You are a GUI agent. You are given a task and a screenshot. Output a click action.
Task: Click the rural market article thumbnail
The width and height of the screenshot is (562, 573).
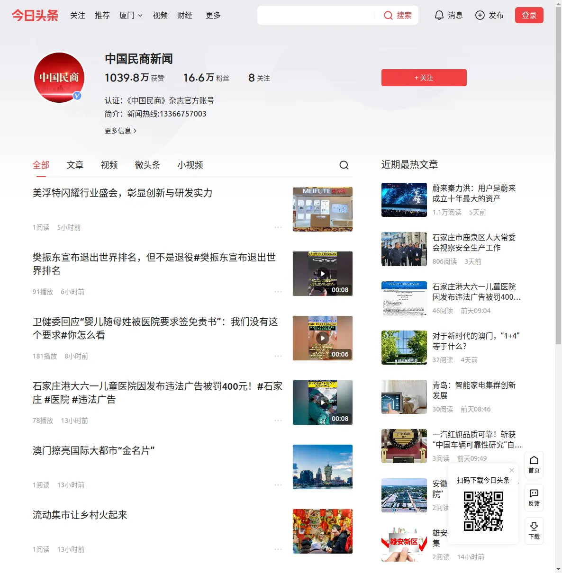tap(323, 531)
